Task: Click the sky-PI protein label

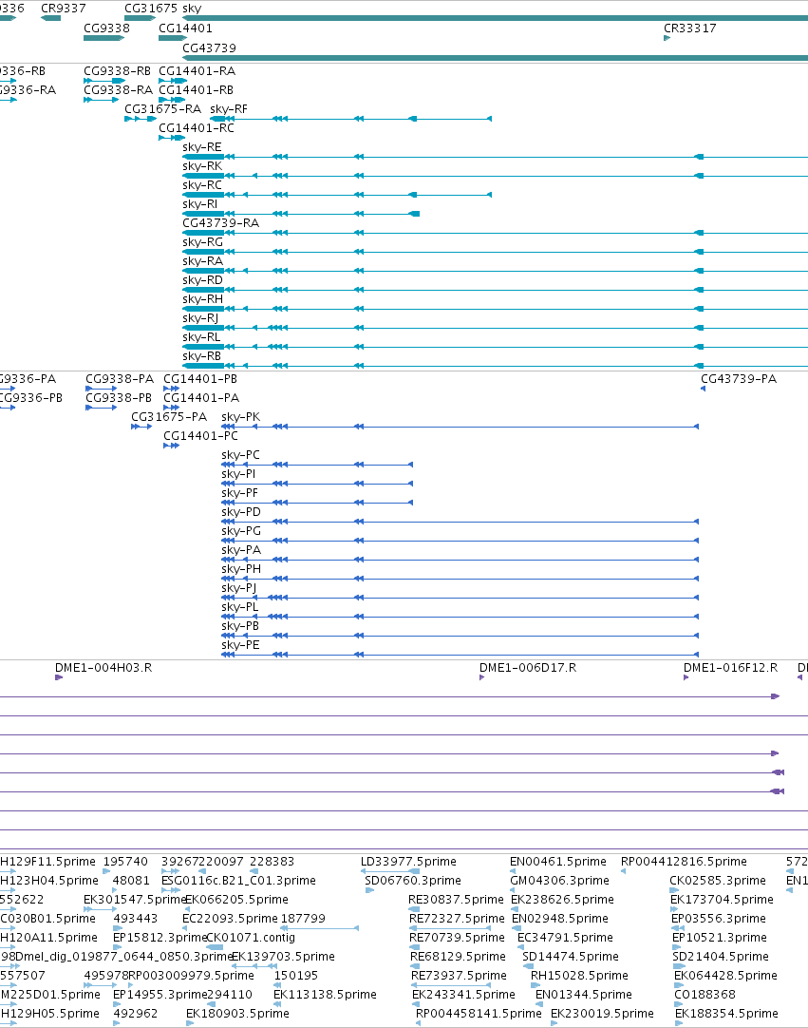Action: [x=238, y=474]
